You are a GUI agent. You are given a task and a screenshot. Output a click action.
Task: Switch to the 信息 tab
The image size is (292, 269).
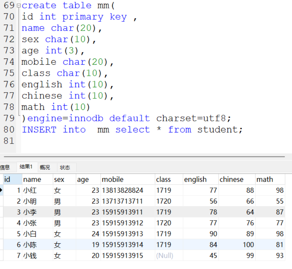pos(5,167)
